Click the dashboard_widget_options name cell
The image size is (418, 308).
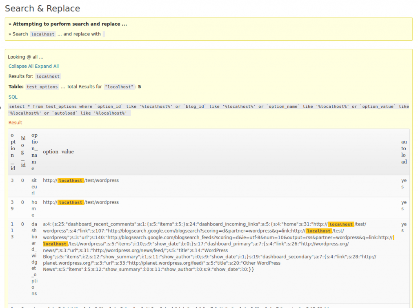[x=34, y=259]
